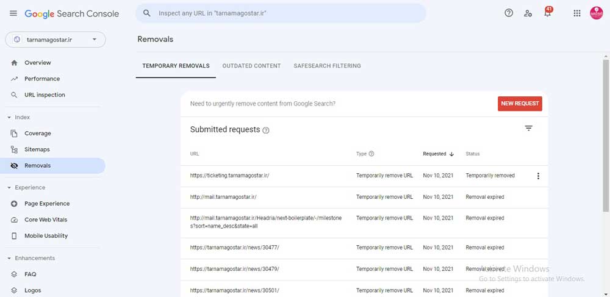Open URL inspection in sidebar
This screenshot has width=610, height=297.
click(45, 95)
